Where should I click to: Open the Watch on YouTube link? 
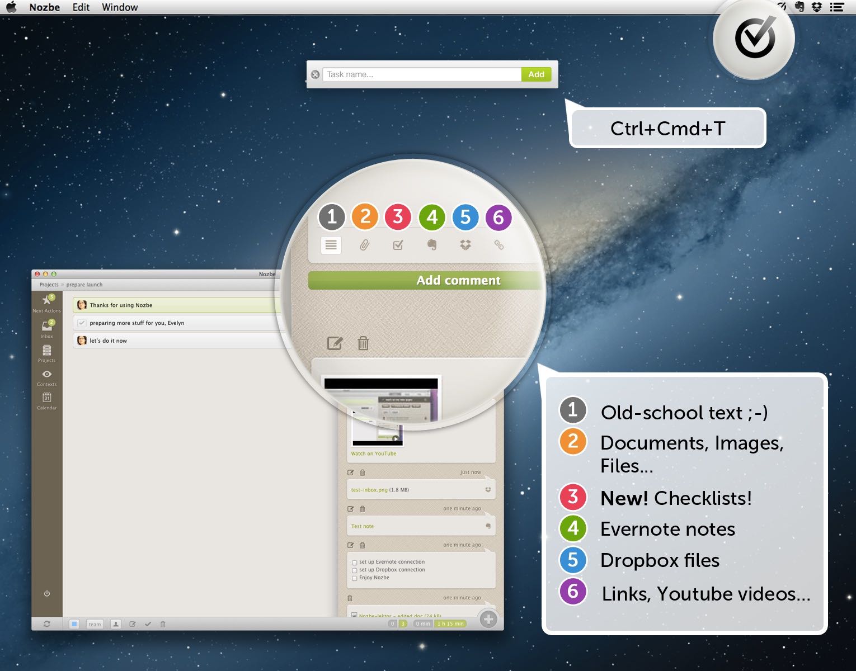click(373, 453)
